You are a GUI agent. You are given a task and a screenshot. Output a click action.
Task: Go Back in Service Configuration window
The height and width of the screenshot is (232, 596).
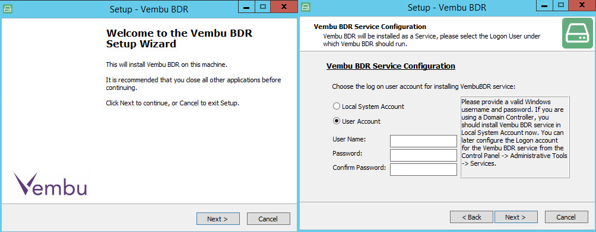pos(471,217)
